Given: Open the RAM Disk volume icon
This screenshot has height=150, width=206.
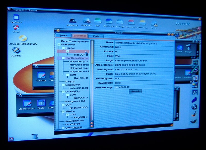Looking at the screenshot, I should [x=72, y=22].
